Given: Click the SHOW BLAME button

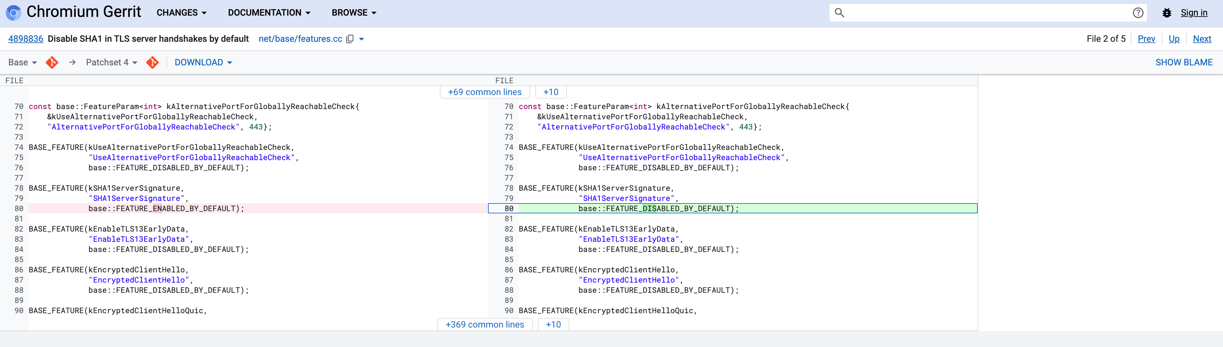Looking at the screenshot, I should 1183,62.
